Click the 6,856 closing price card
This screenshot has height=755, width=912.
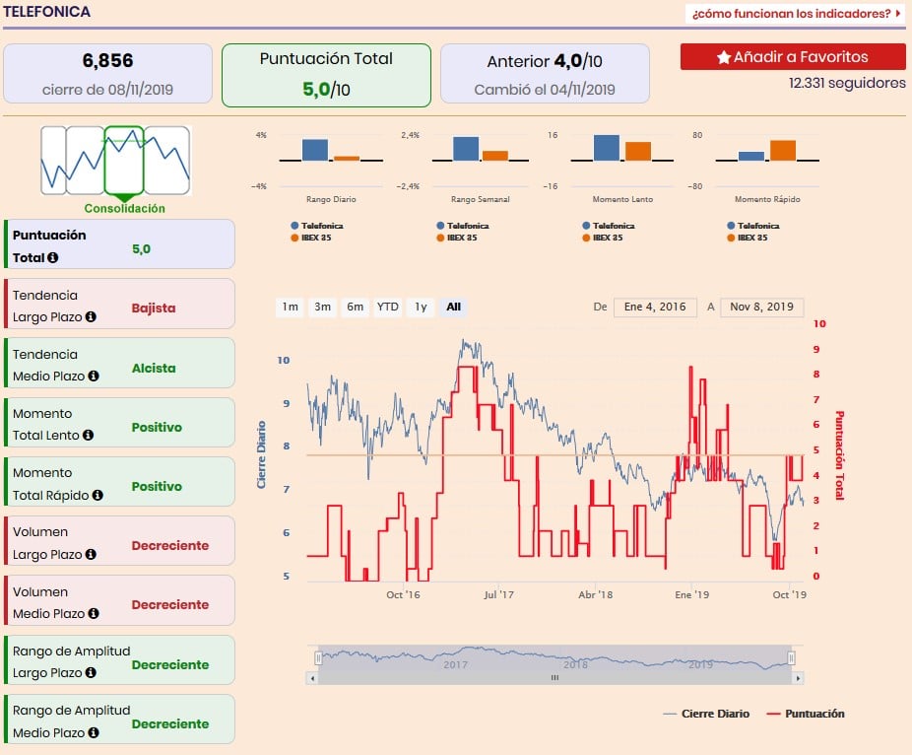tap(107, 74)
